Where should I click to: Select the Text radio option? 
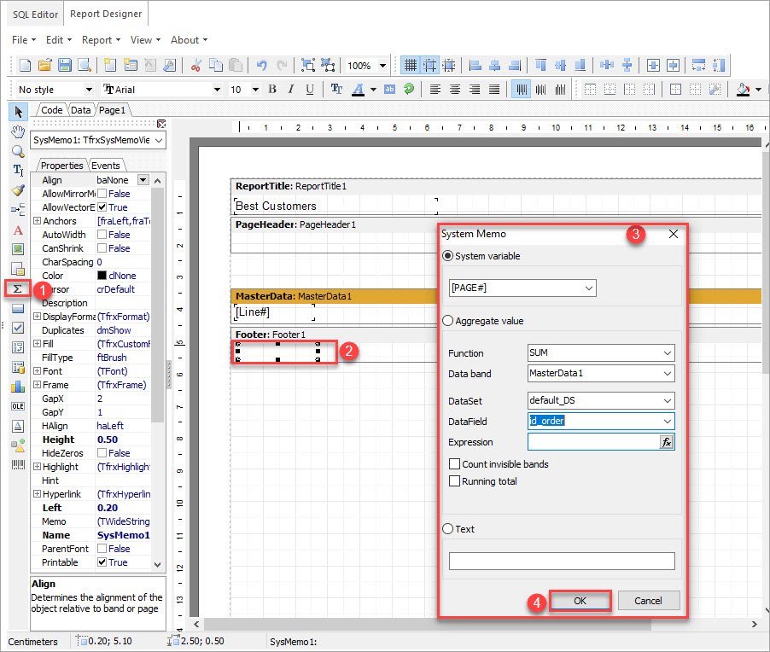click(448, 529)
